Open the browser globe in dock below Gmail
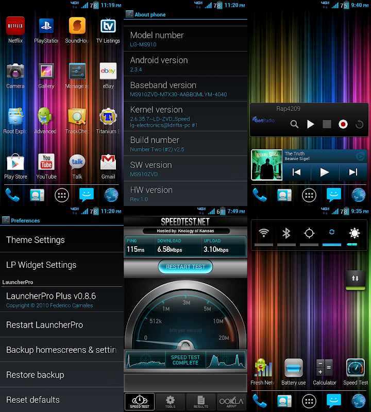The image size is (371, 412). pos(111,195)
